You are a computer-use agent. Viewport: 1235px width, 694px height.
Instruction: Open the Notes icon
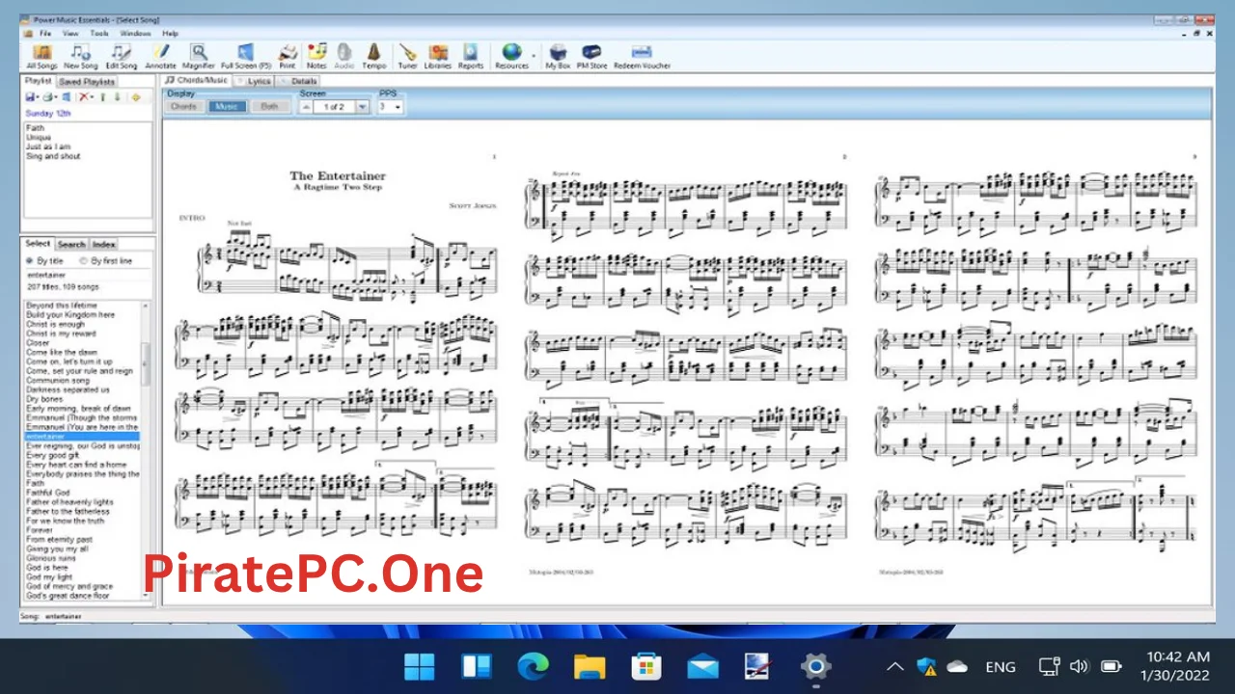click(x=317, y=56)
